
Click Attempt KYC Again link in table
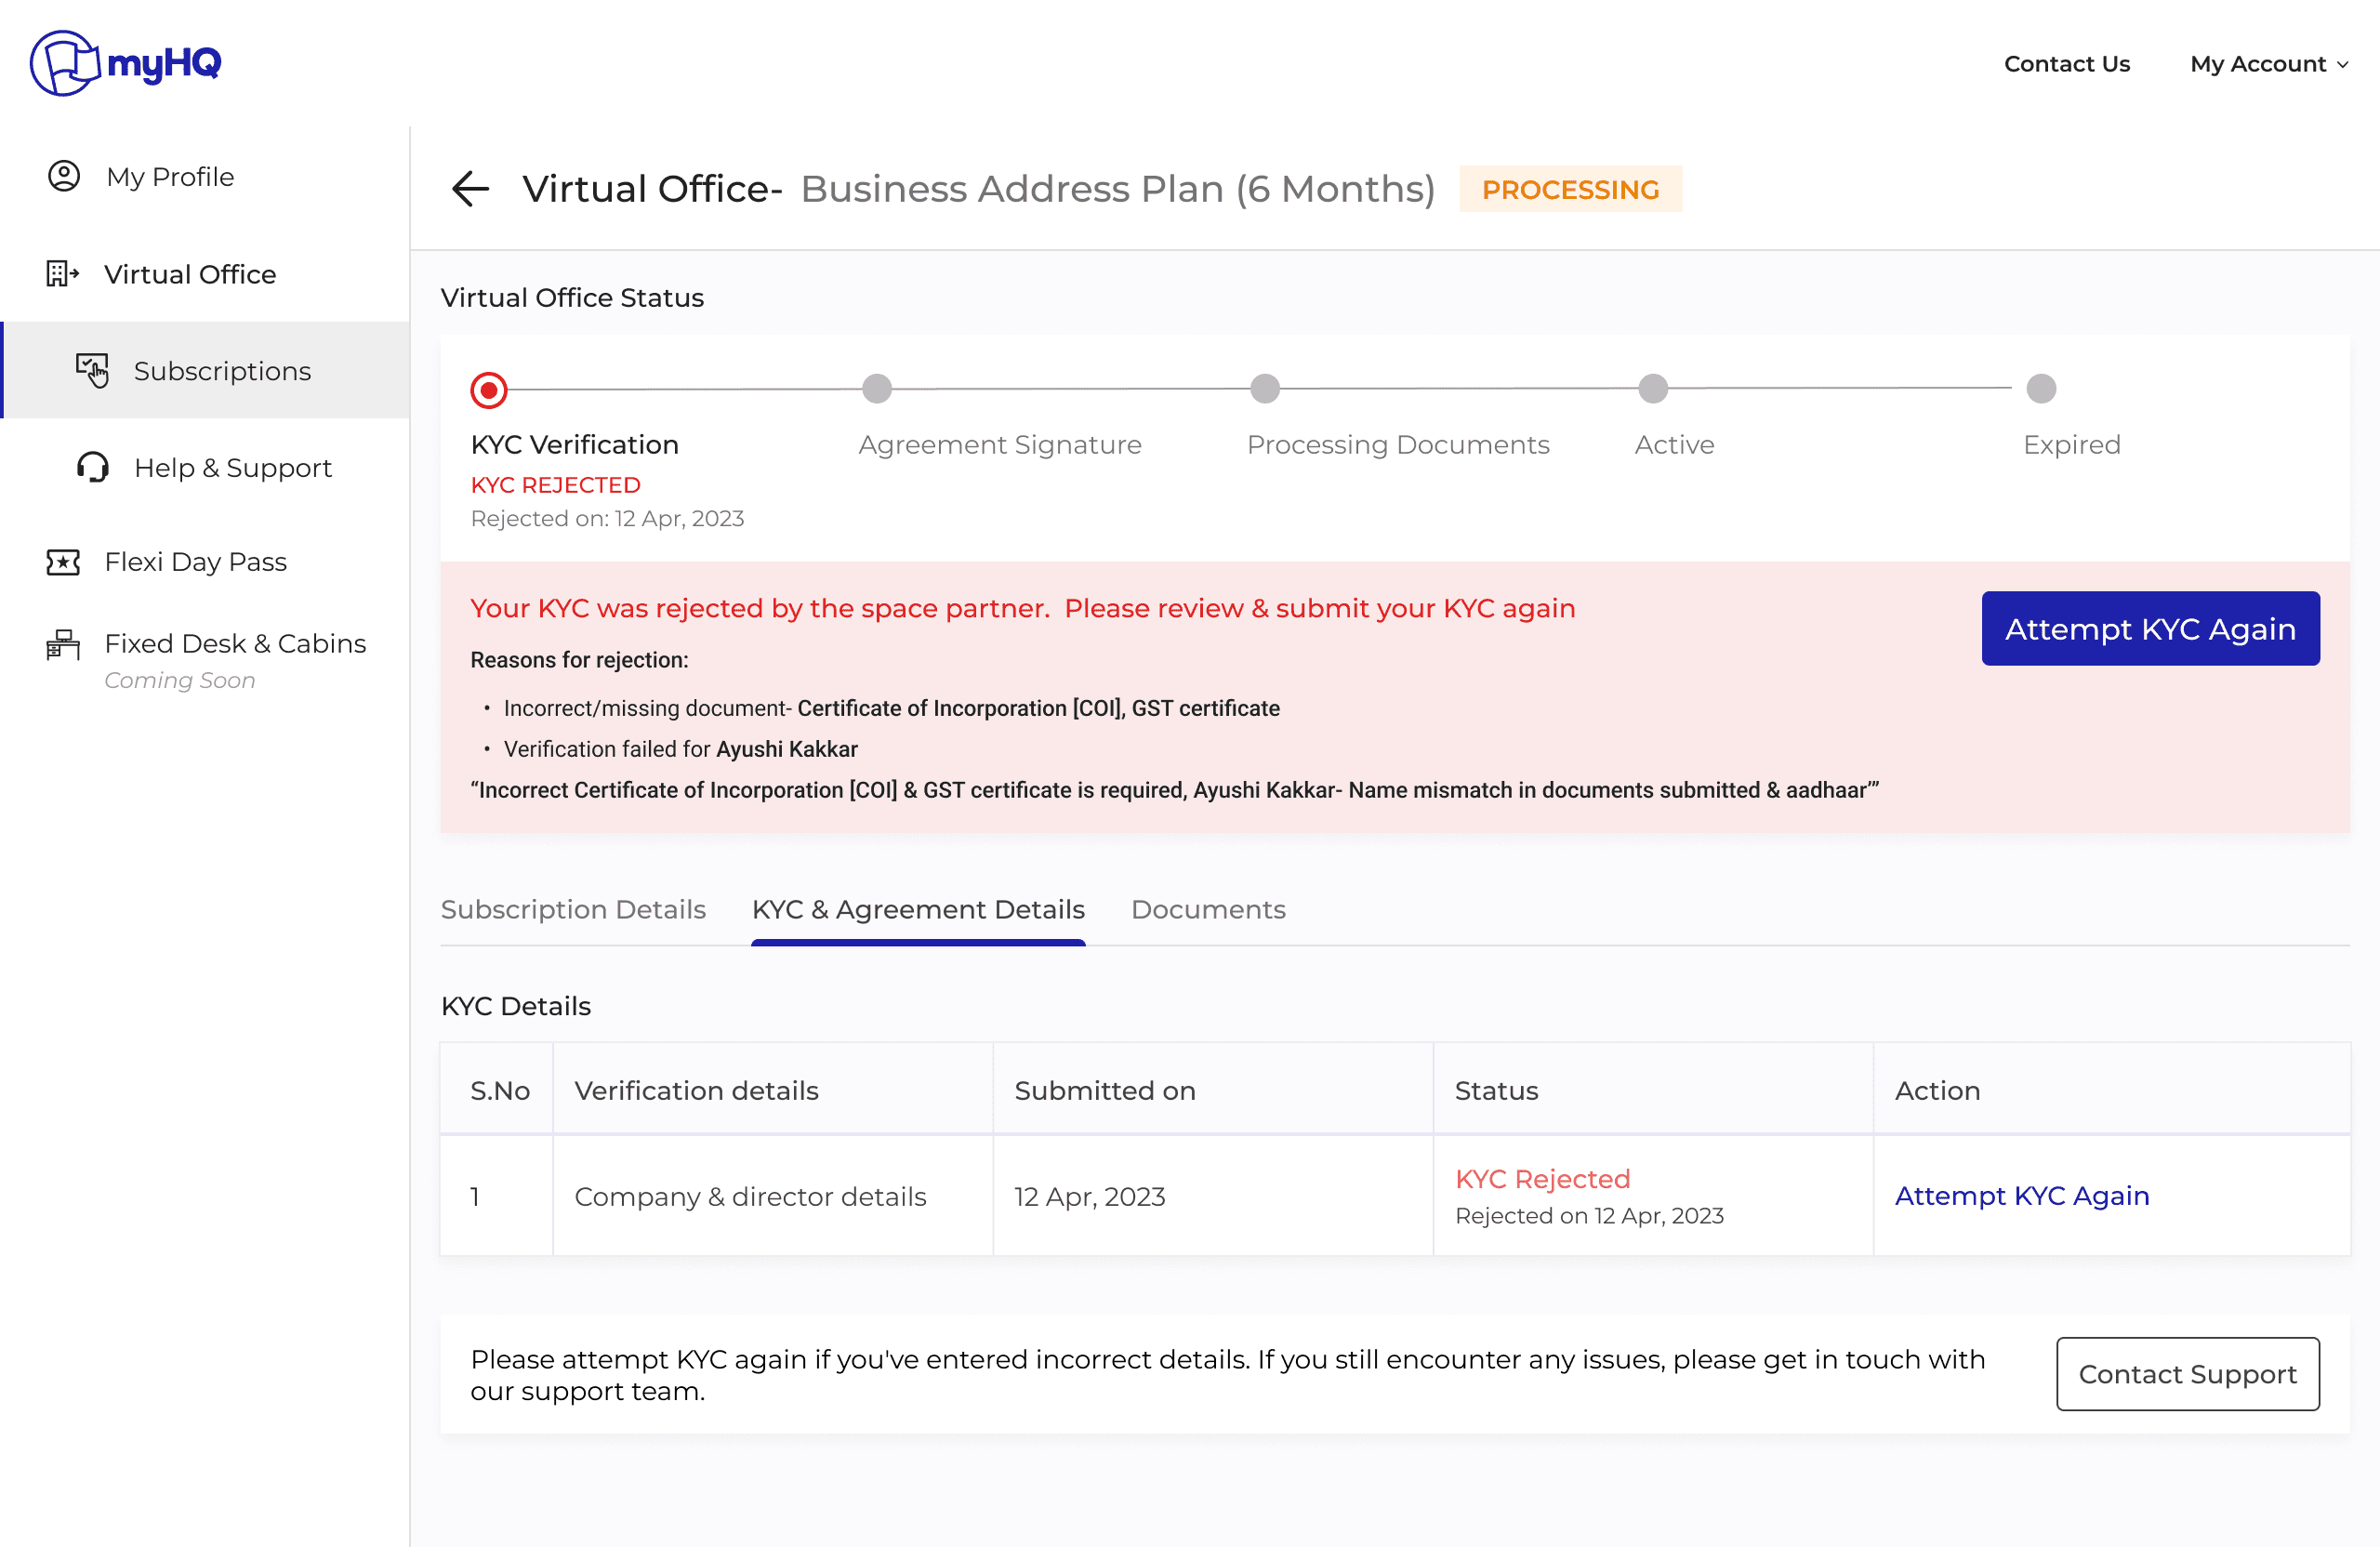2021,1196
